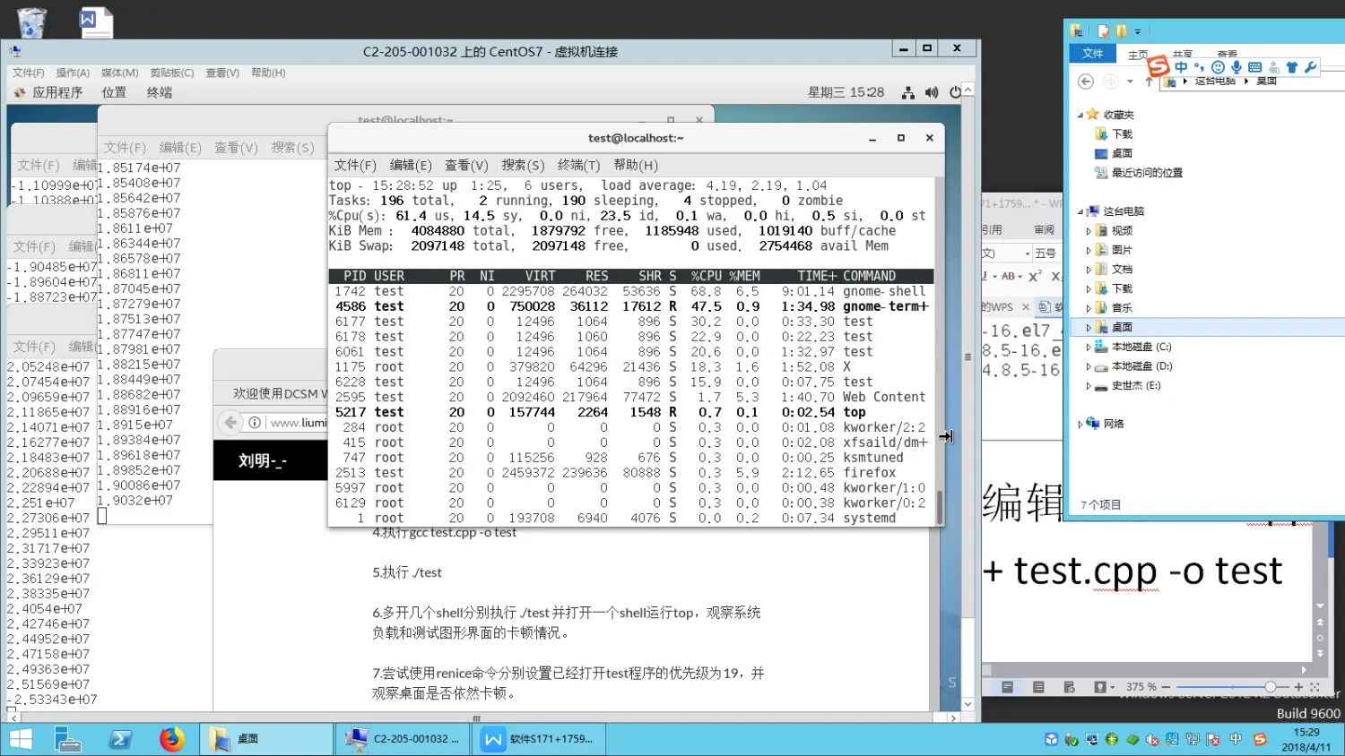Toggle Sogou punctuation mode button
Screen dimensions: 1345x756
[x=1199, y=67]
